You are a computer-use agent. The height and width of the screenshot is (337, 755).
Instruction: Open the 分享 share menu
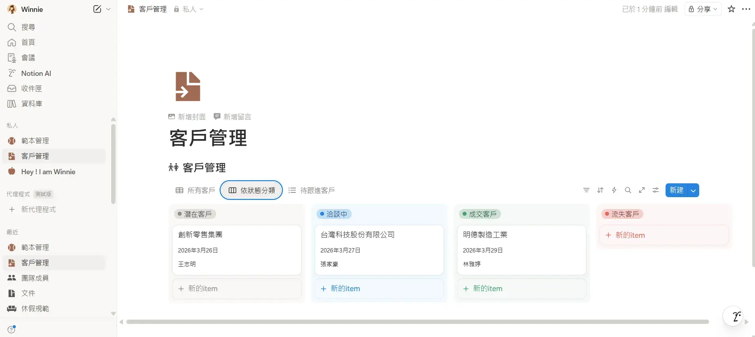click(x=703, y=9)
